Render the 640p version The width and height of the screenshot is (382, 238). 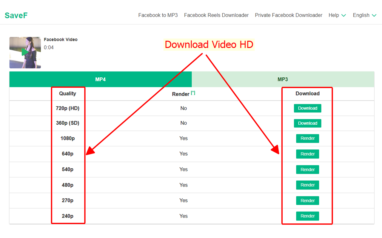(x=307, y=154)
